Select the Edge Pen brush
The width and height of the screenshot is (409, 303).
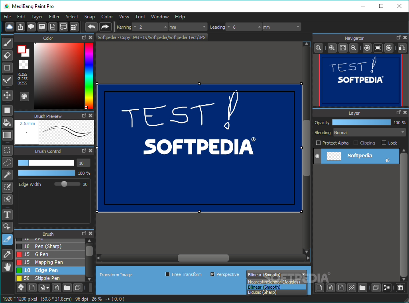[50, 270]
